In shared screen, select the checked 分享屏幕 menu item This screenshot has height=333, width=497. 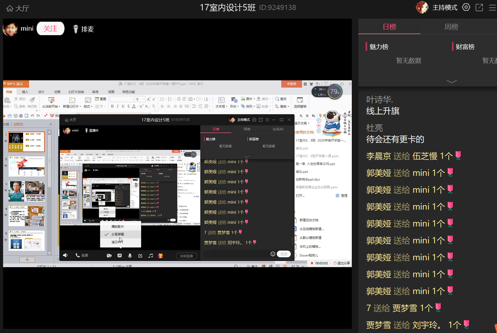[120, 234]
